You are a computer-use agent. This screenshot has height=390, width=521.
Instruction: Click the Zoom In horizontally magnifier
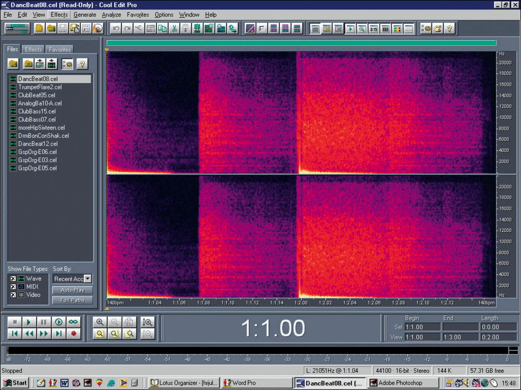coord(100,322)
